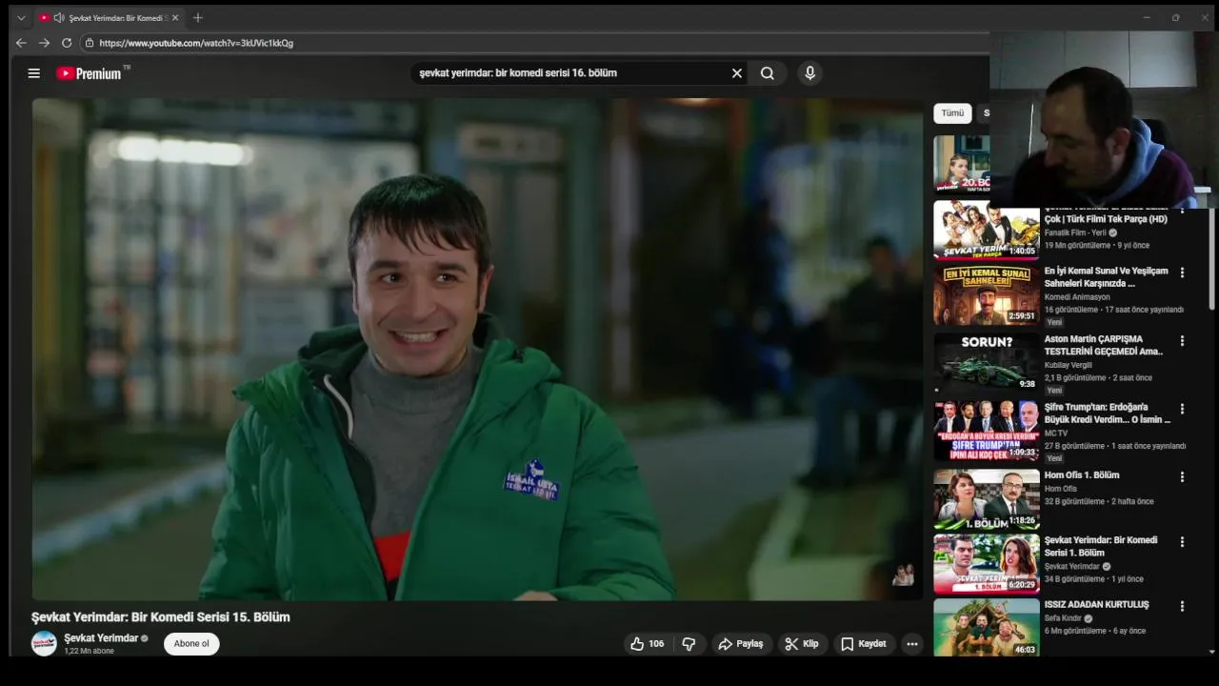The width and height of the screenshot is (1219, 686).
Task: Open options for En İyi Kemal Sunal video
Action: click(x=1182, y=272)
